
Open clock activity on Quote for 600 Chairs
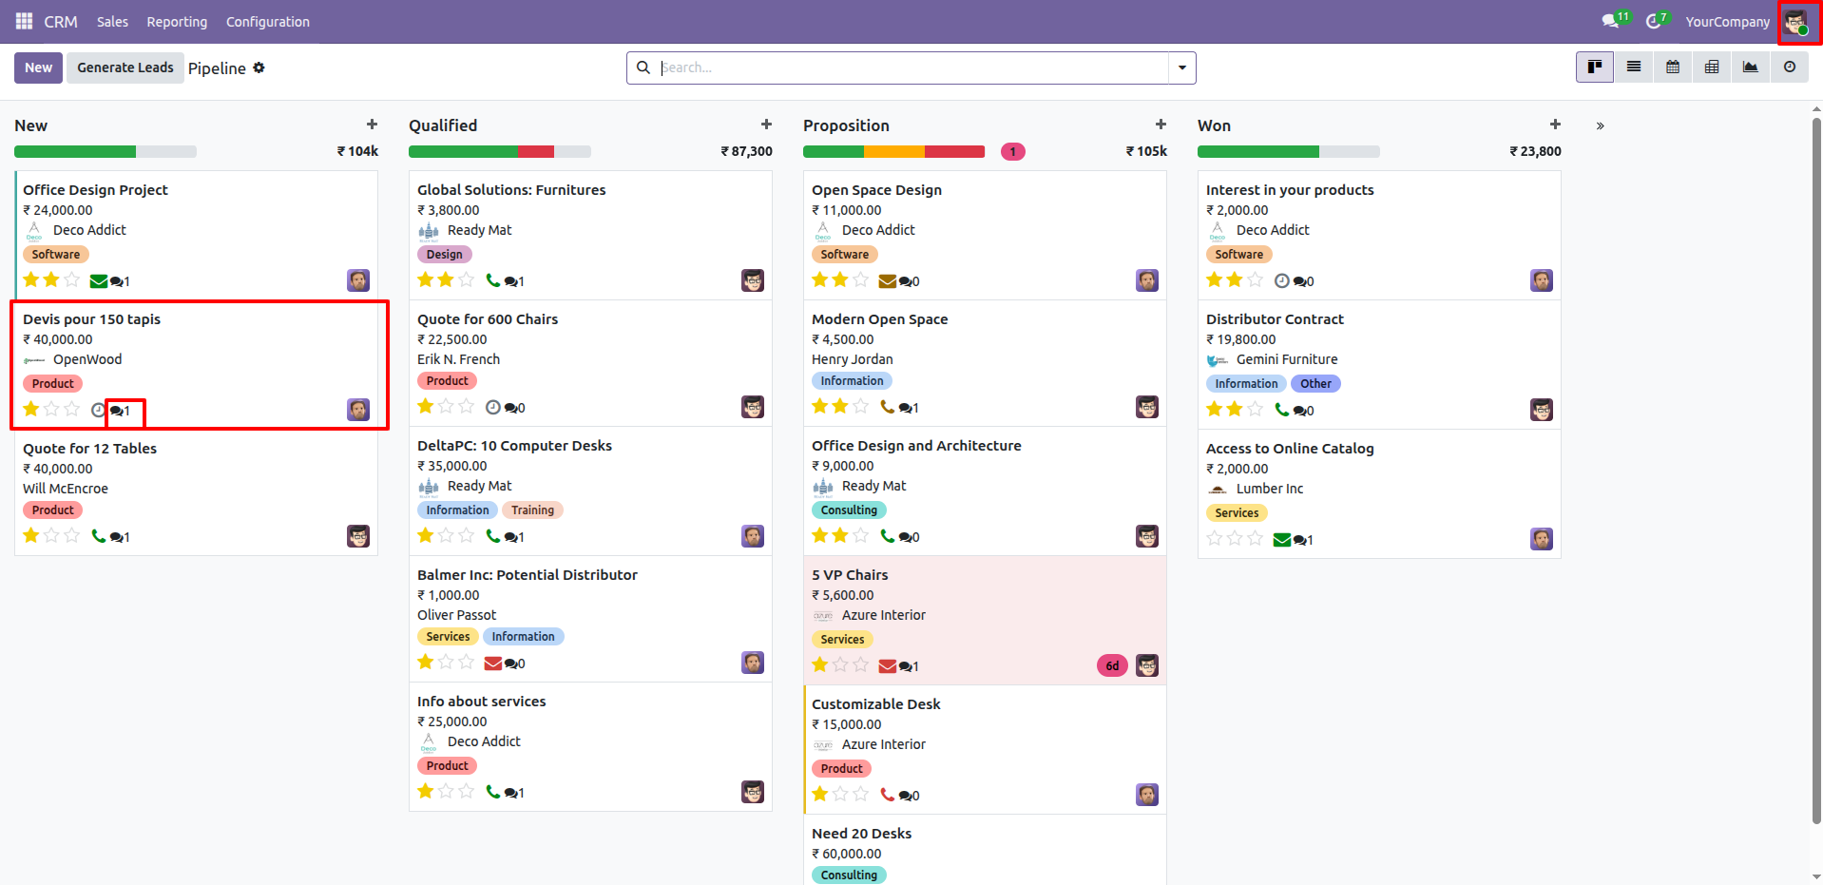pyautogui.click(x=492, y=407)
